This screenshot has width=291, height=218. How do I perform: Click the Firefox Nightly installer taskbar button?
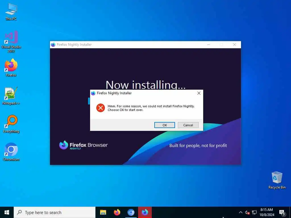tap(145, 212)
